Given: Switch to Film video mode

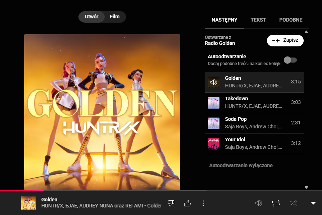Looking at the screenshot, I should 115,17.
